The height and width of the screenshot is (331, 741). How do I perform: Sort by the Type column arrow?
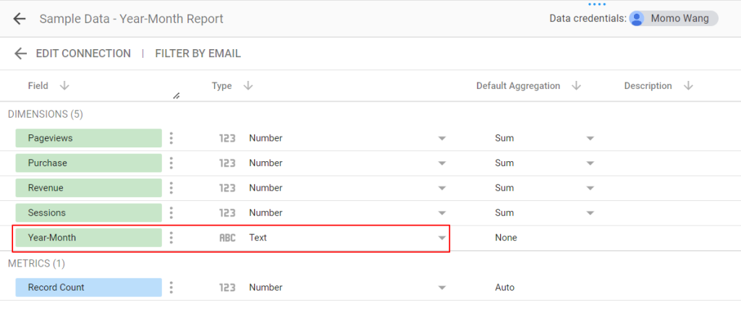[x=248, y=86]
